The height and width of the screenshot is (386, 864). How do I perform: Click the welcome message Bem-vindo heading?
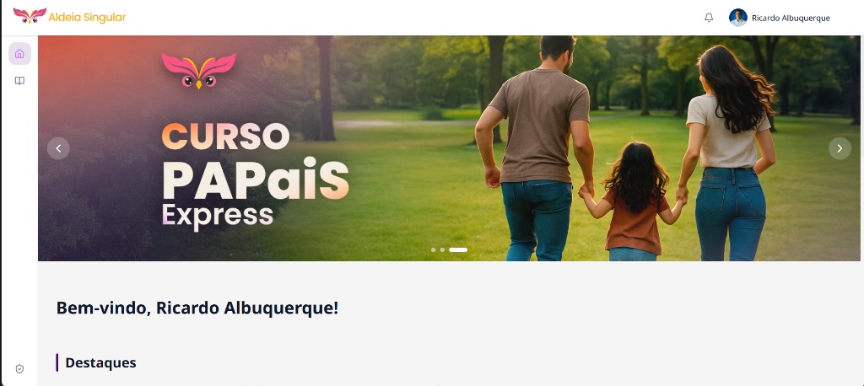click(197, 308)
